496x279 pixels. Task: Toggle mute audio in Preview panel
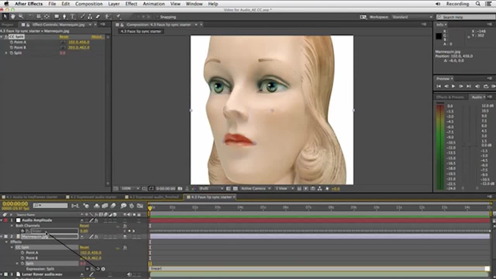coord(477,86)
